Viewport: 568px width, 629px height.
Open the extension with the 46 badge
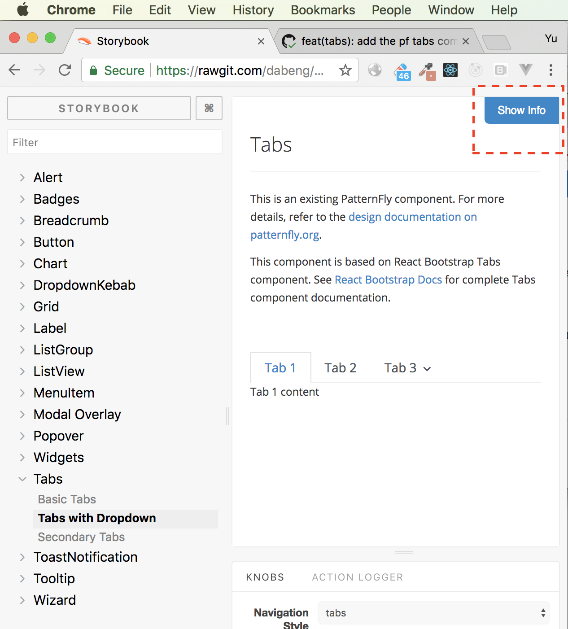pyautogui.click(x=402, y=71)
